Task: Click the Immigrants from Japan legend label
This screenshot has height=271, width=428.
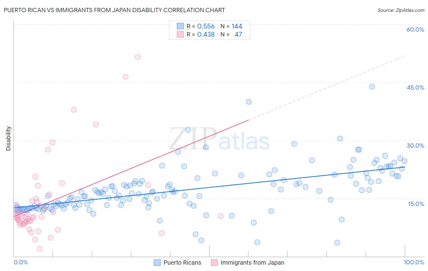Action: click(x=252, y=262)
